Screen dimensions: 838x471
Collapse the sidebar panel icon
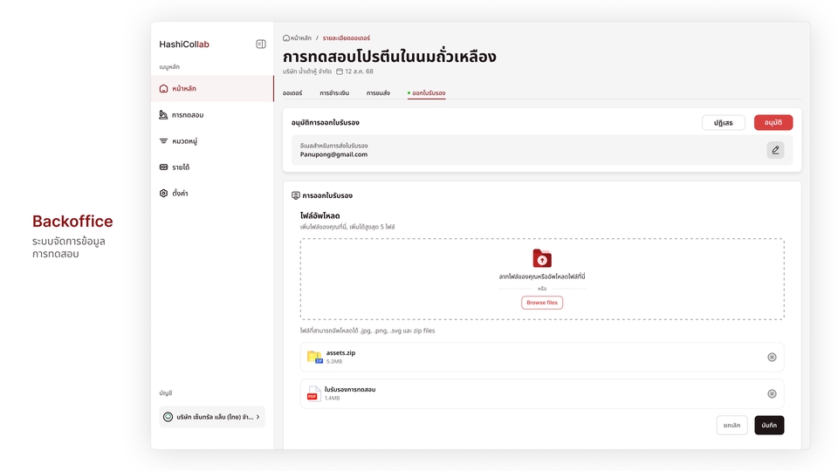260,44
